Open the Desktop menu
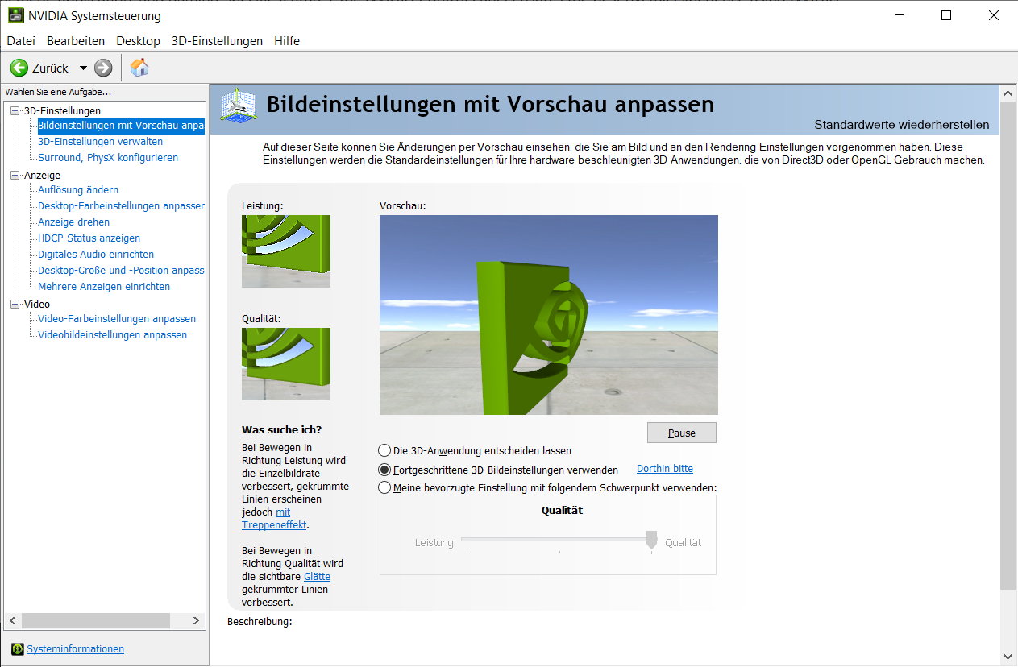The height and width of the screenshot is (667, 1018). pyautogui.click(x=138, y=40)
